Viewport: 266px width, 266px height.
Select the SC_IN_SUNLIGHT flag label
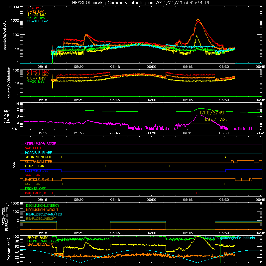point(38,157)
